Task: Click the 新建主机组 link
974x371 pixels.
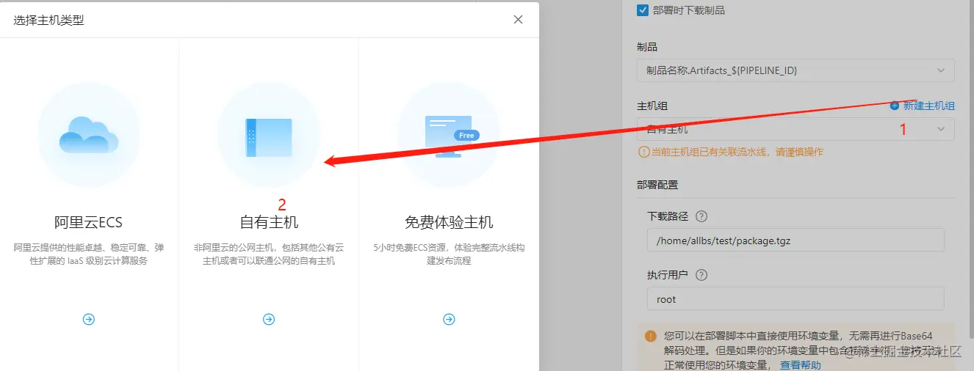Action: (928, 106)
